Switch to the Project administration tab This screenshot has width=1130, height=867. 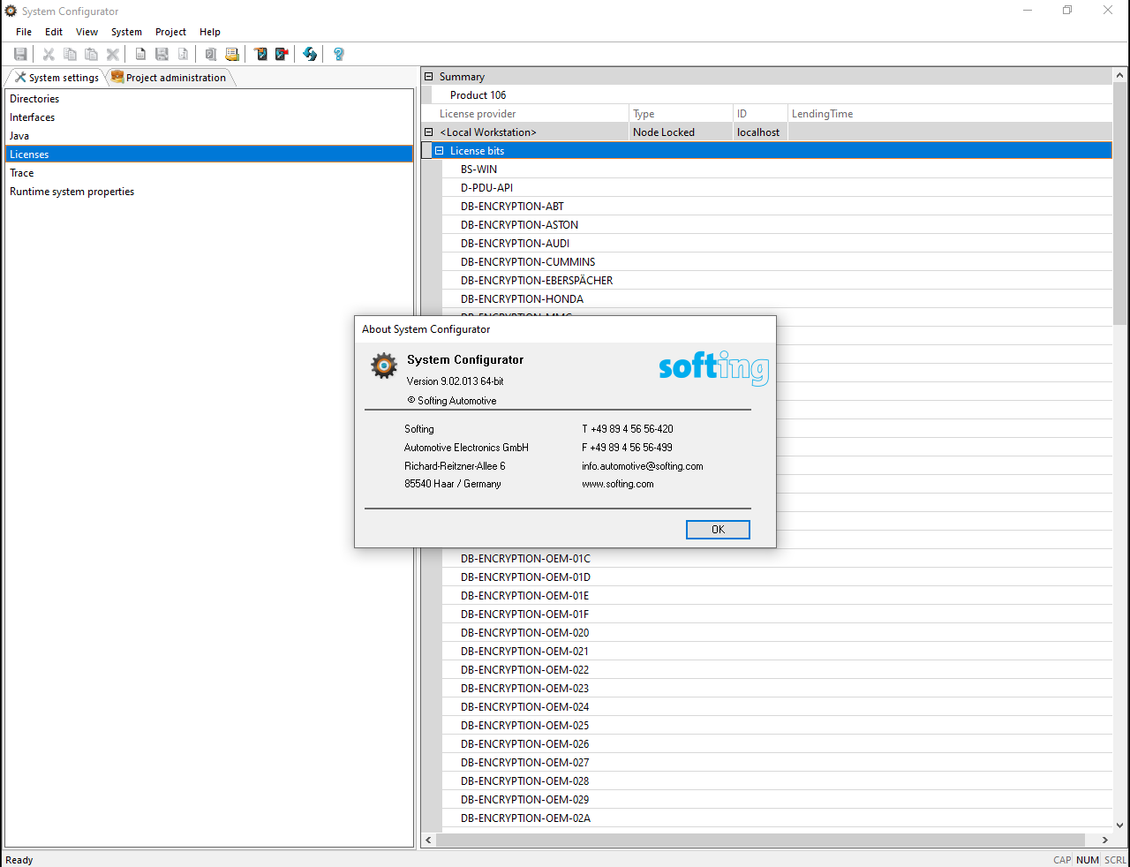(169, 78)
